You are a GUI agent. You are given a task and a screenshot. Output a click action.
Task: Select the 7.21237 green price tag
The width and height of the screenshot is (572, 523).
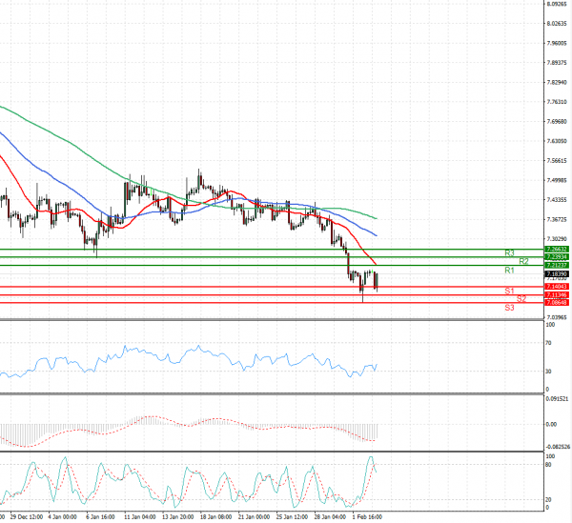point(557,265)
